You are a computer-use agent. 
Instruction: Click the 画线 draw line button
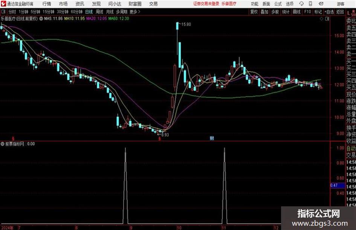coord(296,12)
